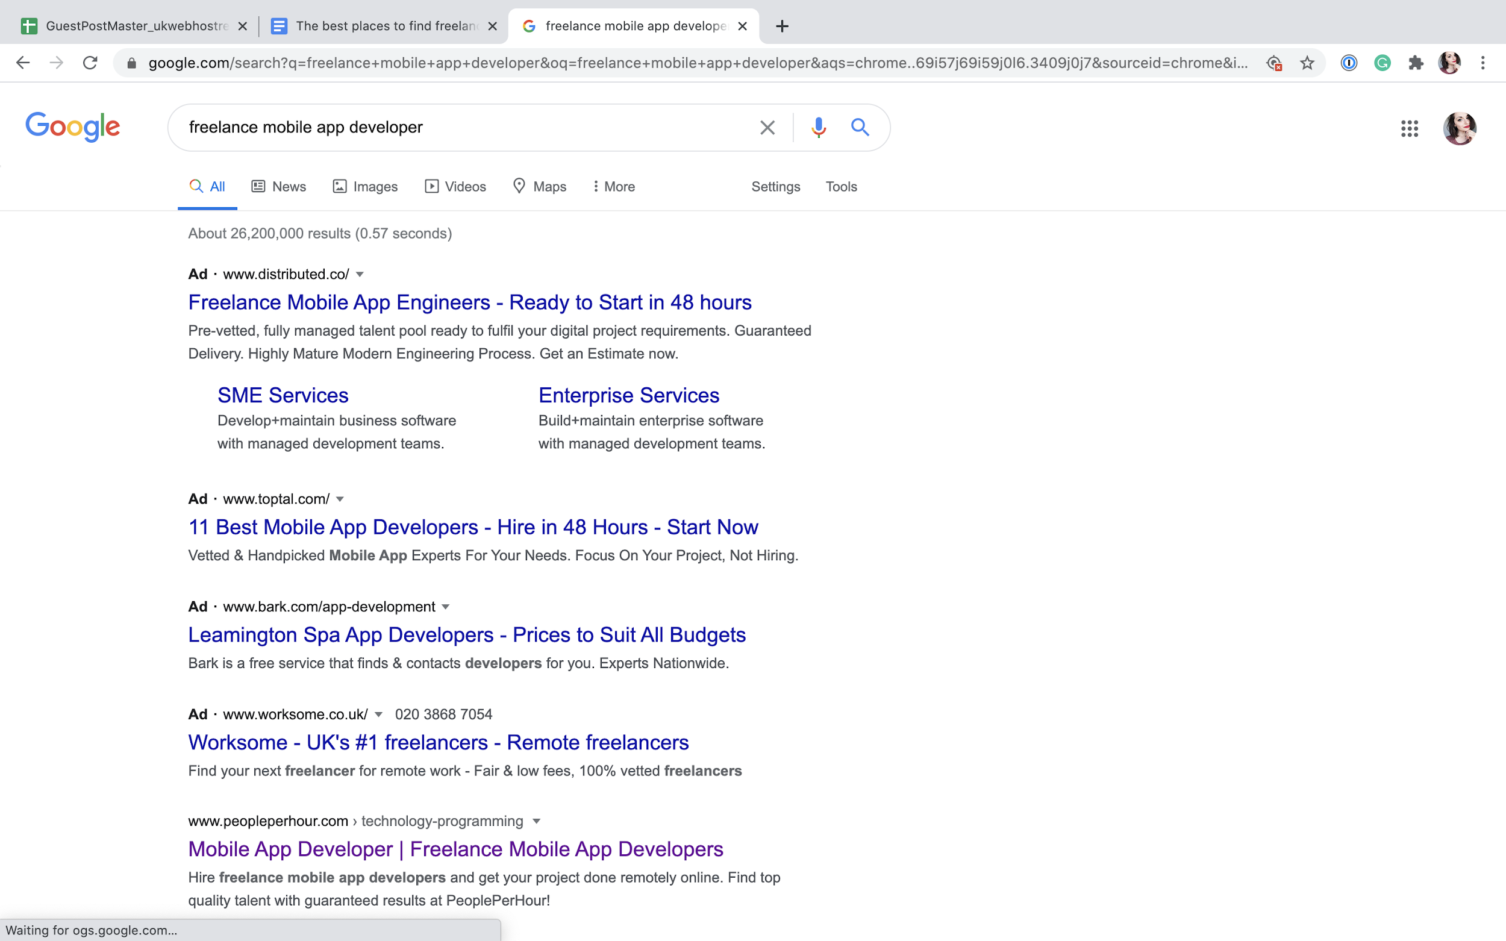Image resolution: width=1506 pixels, height=941 pixels.
Task: Open a new browser tab
Action: [783, 26]
